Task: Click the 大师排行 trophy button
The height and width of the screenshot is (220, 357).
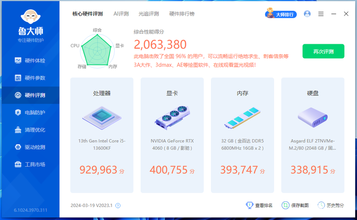Action: pyautogui.click(x=281, y=14)
